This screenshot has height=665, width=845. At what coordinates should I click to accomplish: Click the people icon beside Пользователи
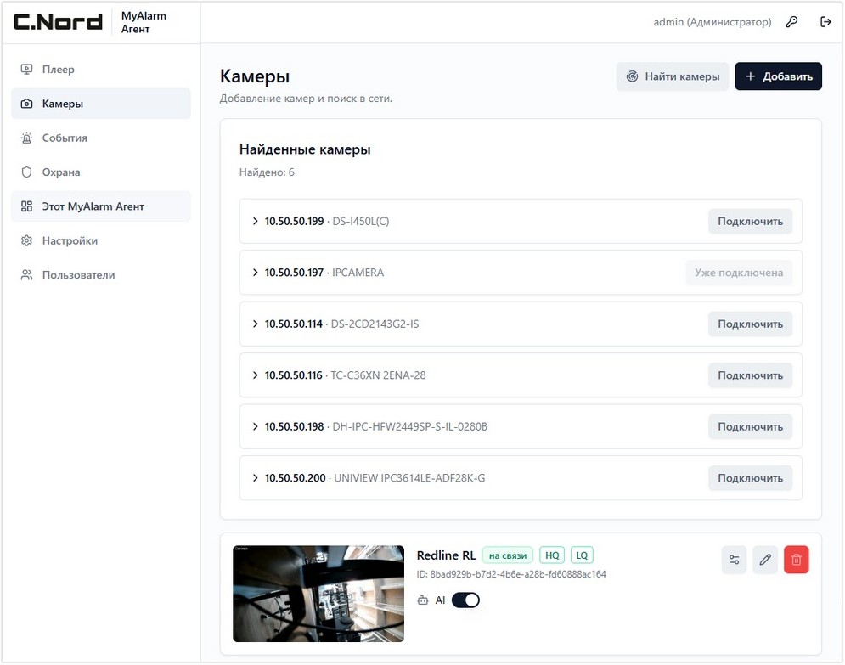[26, 275]
